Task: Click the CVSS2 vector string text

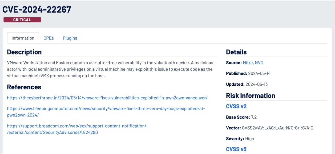Action: [x=277, y=128]
